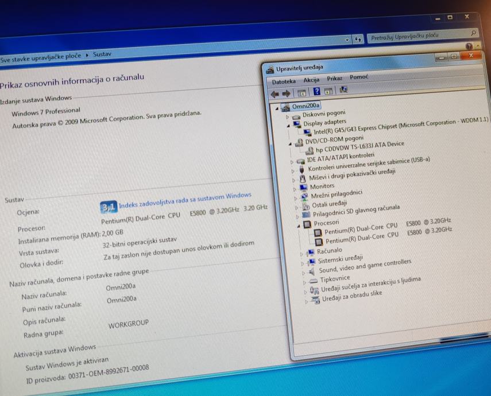Select the Omni200a computer icon
The width and height of the screenshot is (491, 396).
coord(285,108)
